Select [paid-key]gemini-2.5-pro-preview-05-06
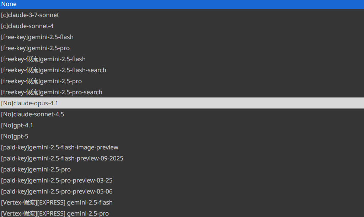 pos(182,191)
